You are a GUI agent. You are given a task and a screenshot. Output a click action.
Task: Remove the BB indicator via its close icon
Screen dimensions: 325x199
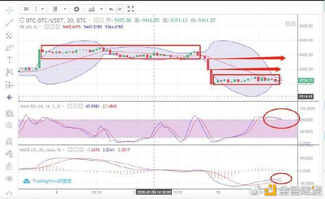tap(57, 27)
